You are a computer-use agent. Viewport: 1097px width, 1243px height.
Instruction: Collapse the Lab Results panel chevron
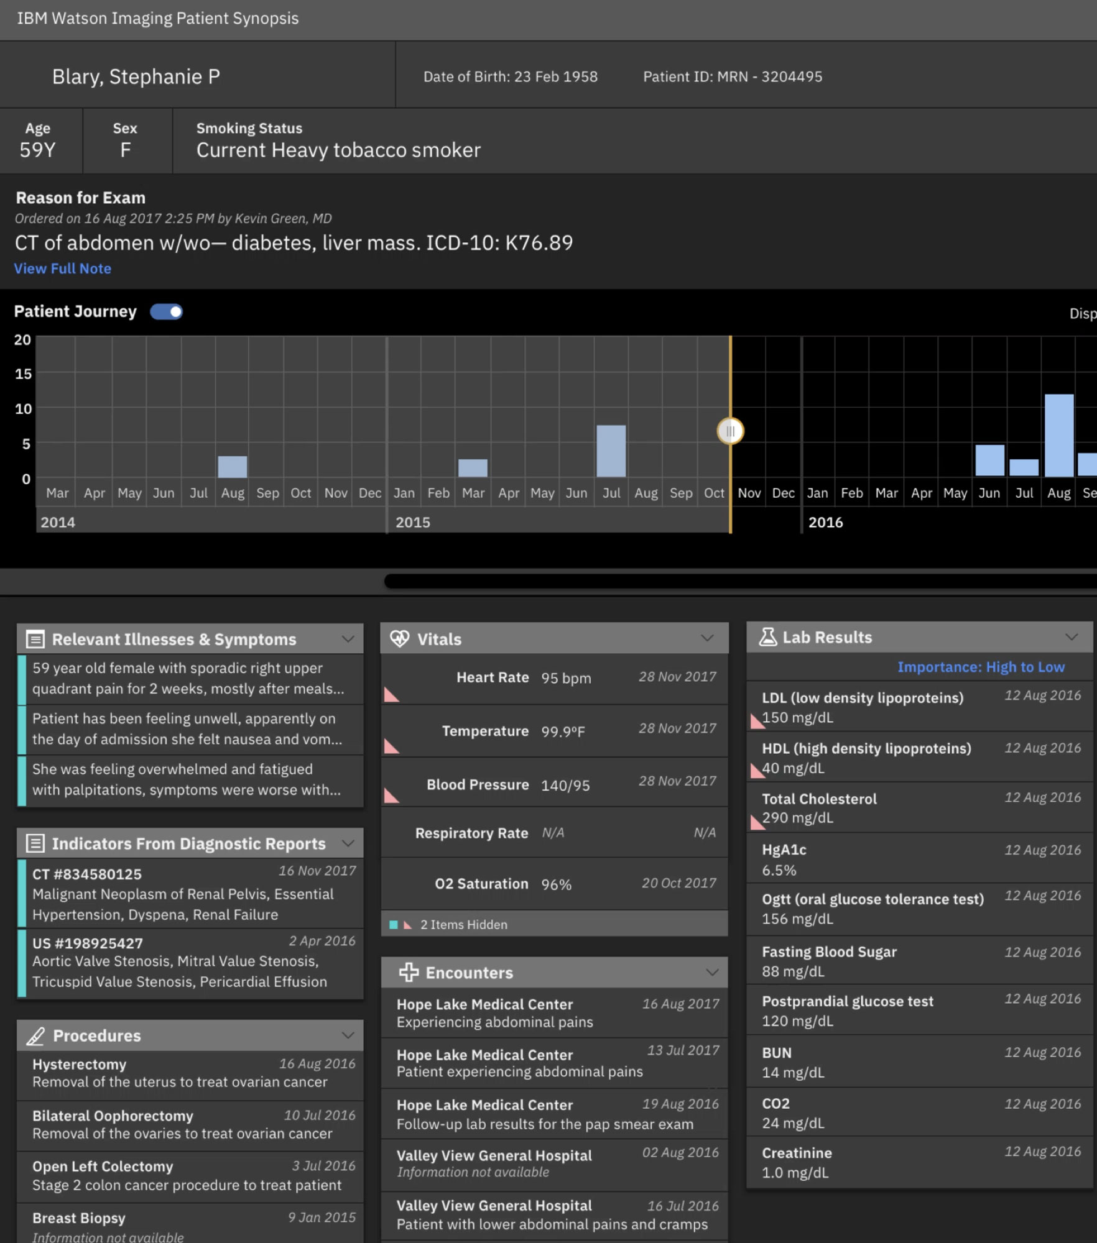point(1072,636)
